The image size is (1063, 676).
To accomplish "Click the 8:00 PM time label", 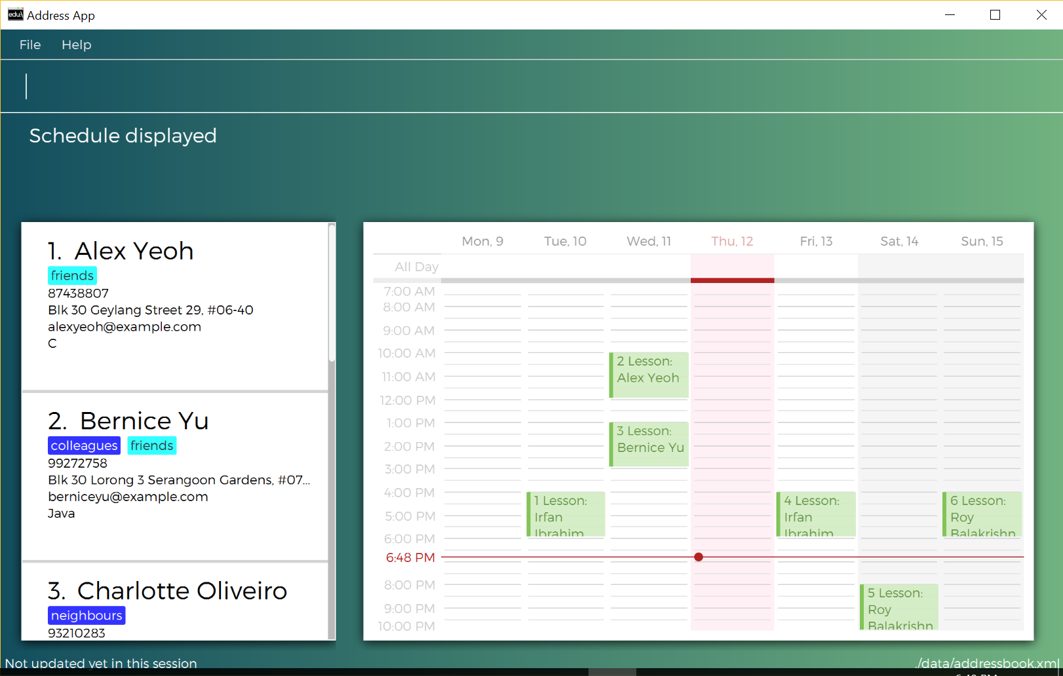I will (410, 585).
